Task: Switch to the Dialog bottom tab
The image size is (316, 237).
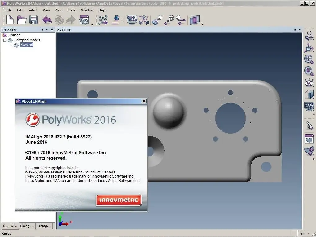Action: (x=27, y=226)
